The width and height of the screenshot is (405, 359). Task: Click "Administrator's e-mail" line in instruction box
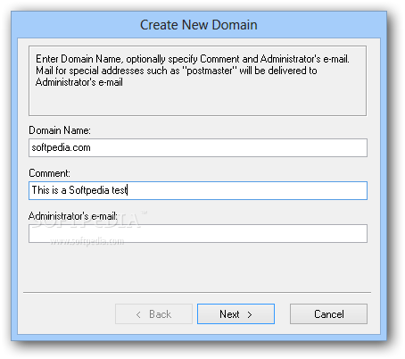pos(79,82)
